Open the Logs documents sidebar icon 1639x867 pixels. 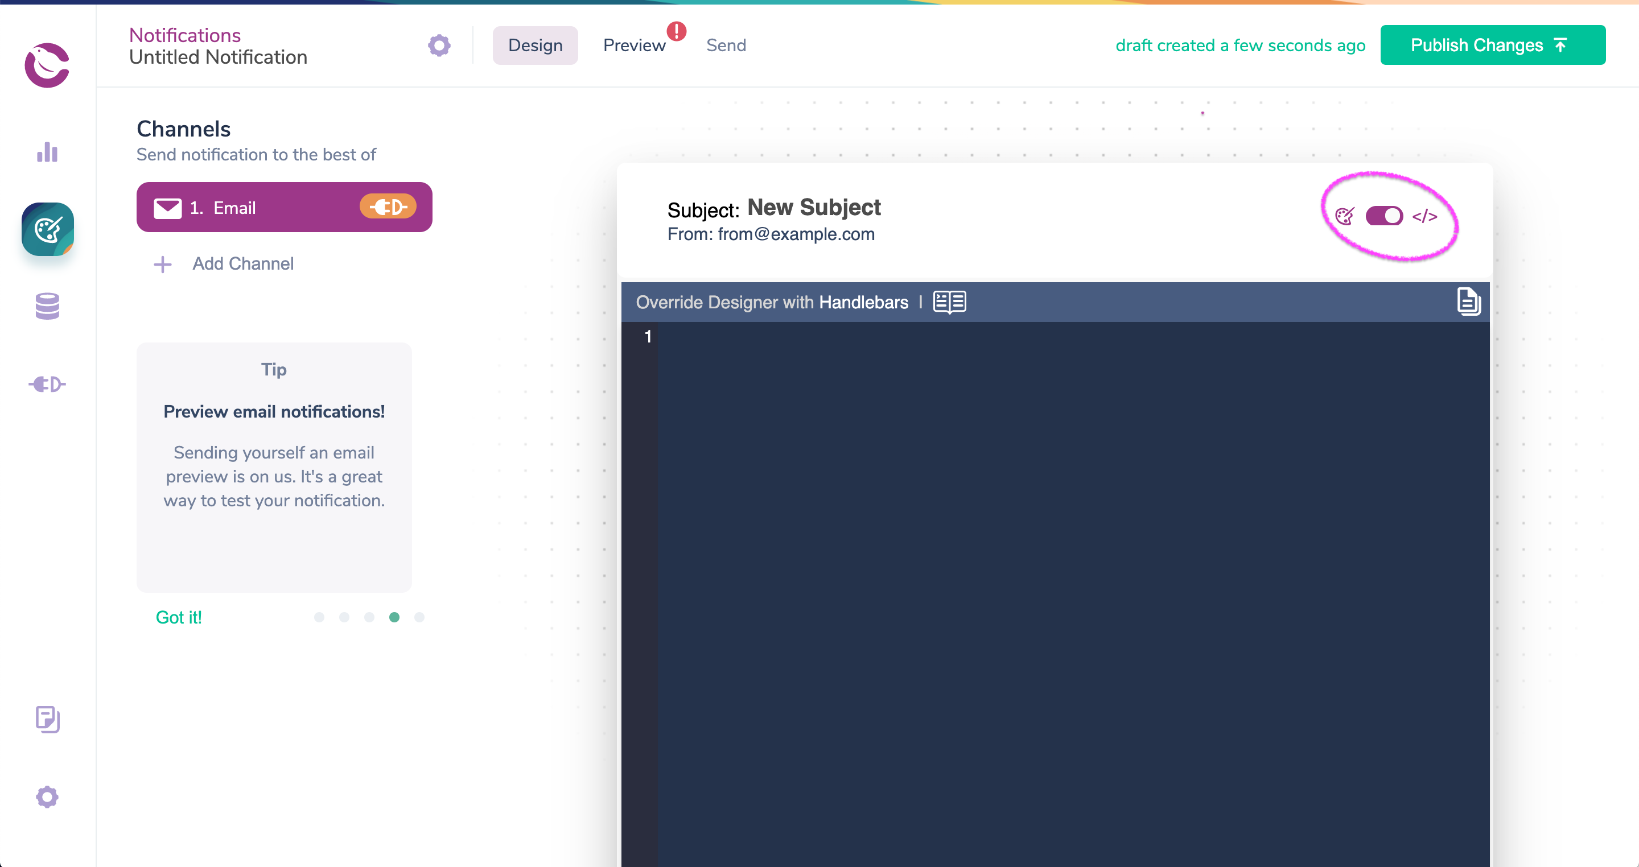point(47,719)
